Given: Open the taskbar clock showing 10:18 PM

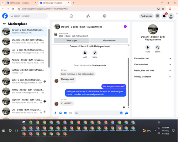Looking at the screenshot, I should pyautogui.click(x=166, y=131).
